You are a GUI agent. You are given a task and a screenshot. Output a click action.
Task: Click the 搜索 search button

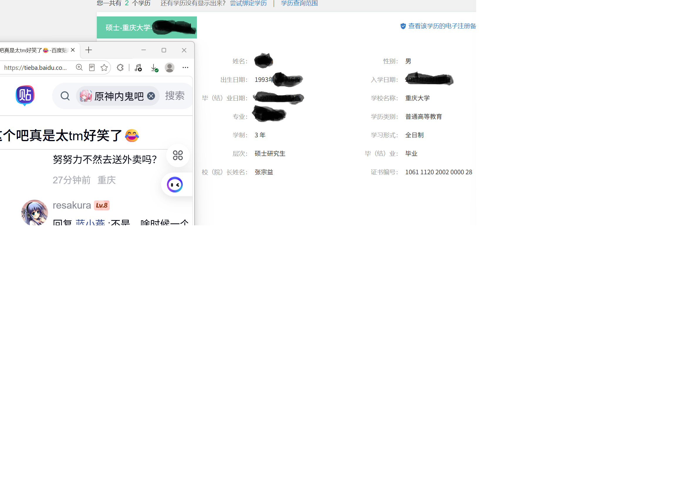click(175, 96)
